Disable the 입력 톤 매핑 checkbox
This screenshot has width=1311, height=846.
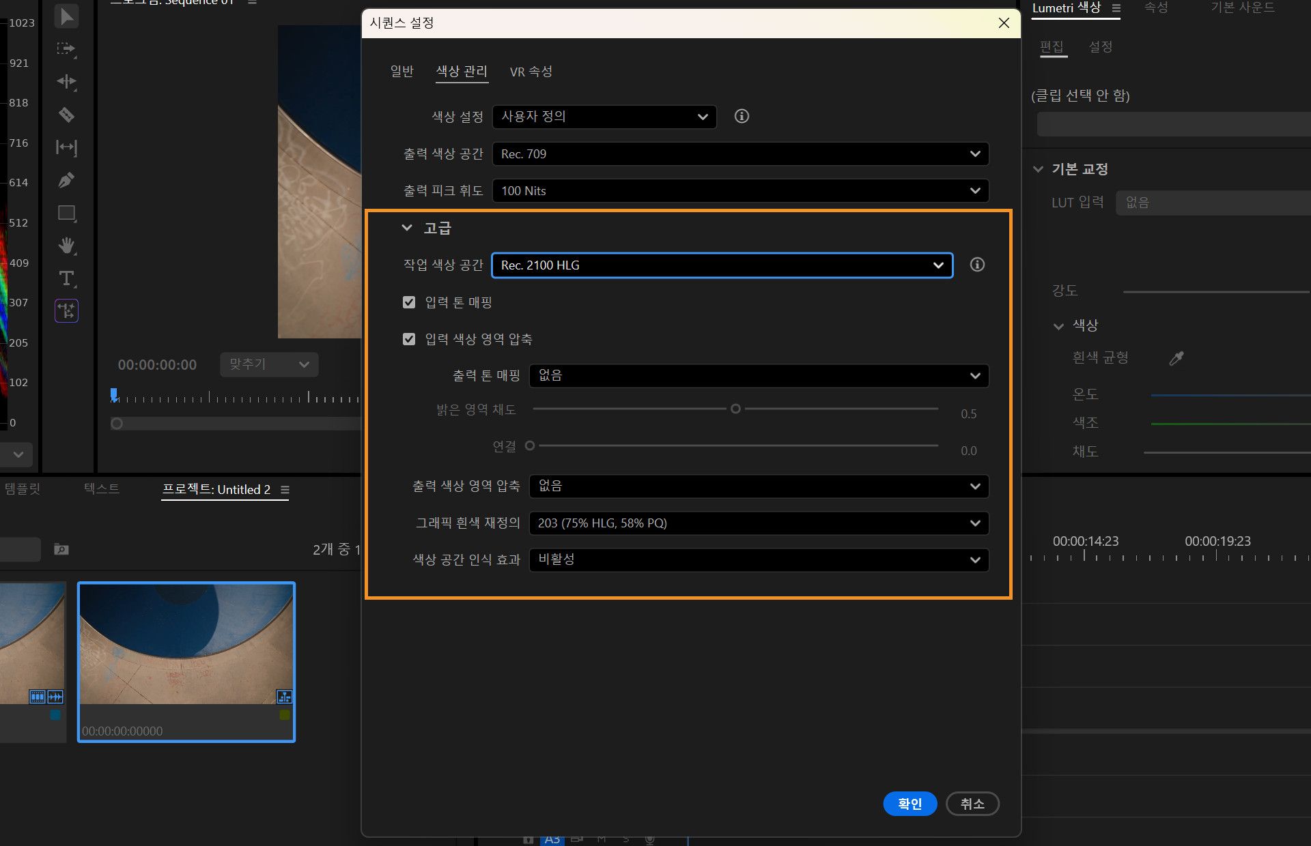408,302
